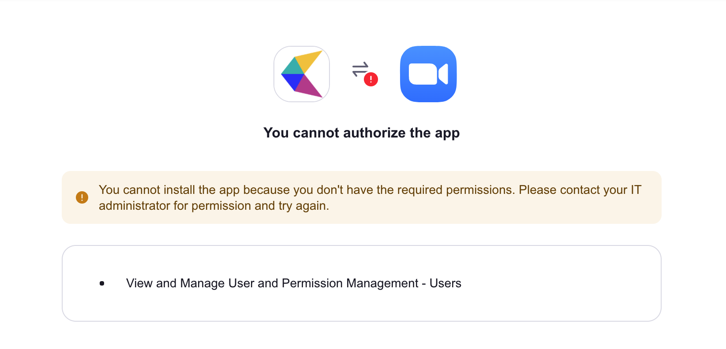The width and height of the screenshot is (726, 349).
Task: Click the orange warning circle icon
Action: [x=82, y=197]
